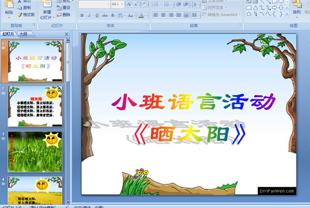
Task: Close the slide thumbnail pane
Action: pos(66,34)
